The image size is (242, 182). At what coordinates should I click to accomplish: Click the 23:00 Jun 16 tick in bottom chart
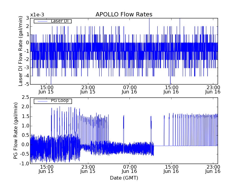[213, 169]
